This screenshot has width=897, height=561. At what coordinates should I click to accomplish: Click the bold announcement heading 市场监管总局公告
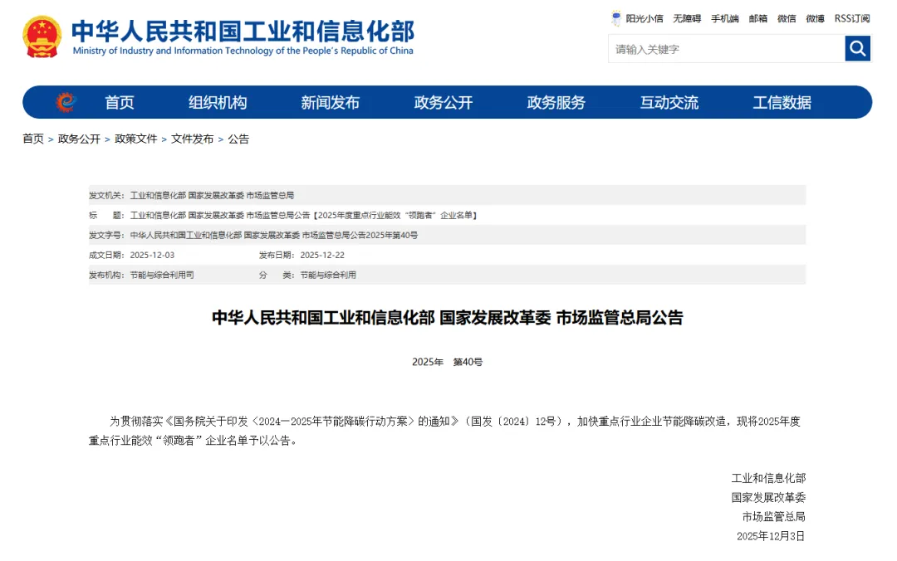pos(620,317)
